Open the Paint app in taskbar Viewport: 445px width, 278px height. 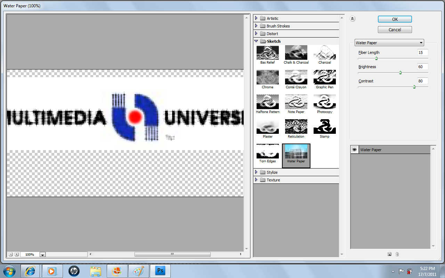pos(138,271)
